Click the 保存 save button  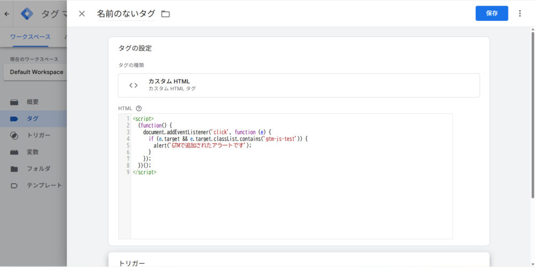click(x=491, y=13)
